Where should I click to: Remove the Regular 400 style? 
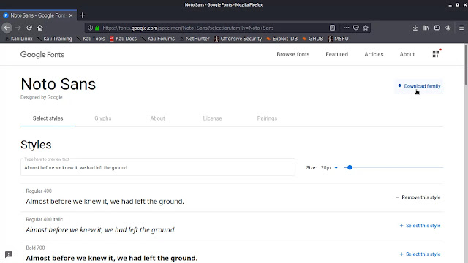pyautogui.click(x=418, y=197)
